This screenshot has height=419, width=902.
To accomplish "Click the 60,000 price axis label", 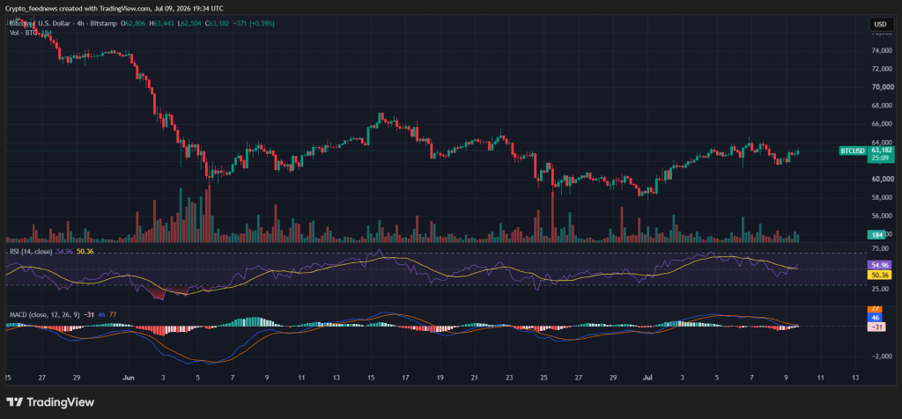I will [882, 180].
